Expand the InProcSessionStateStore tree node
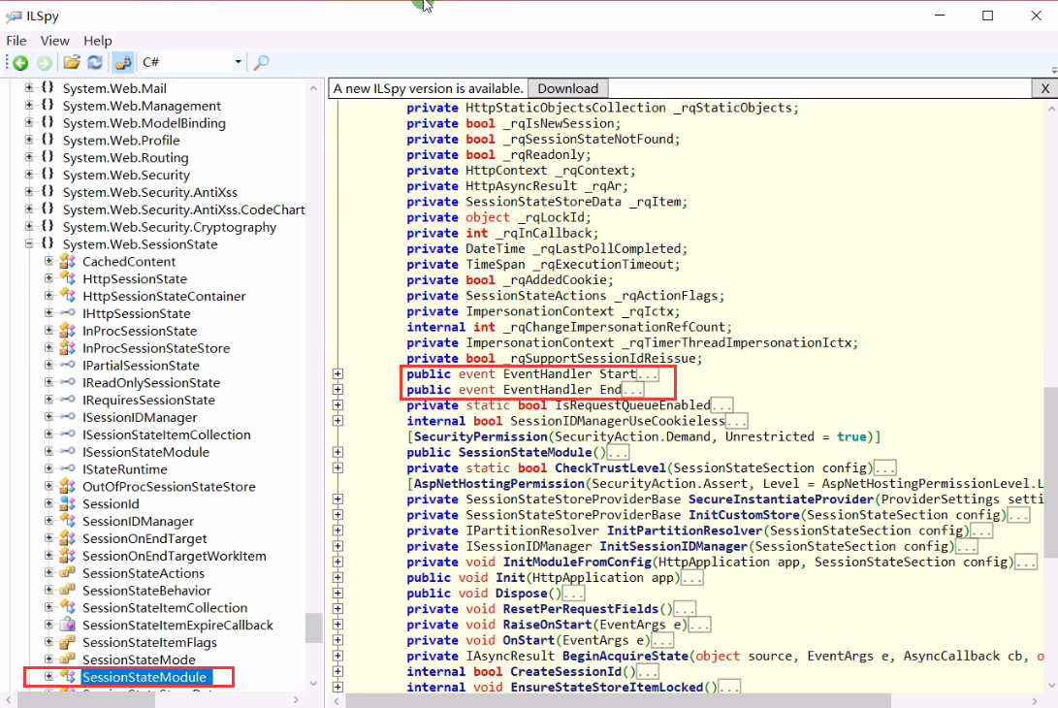The image size is (1058, 708). (x=48, y=347)
